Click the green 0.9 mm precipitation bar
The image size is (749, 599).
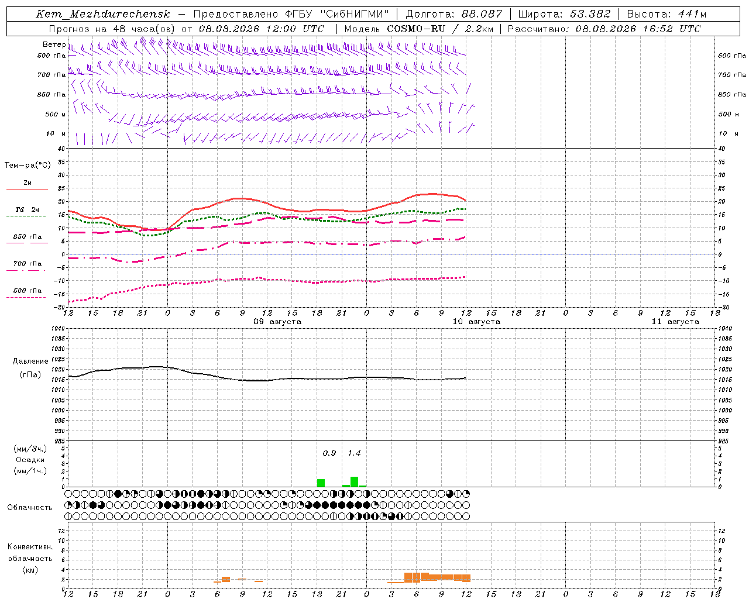click(x=321, y=483)
